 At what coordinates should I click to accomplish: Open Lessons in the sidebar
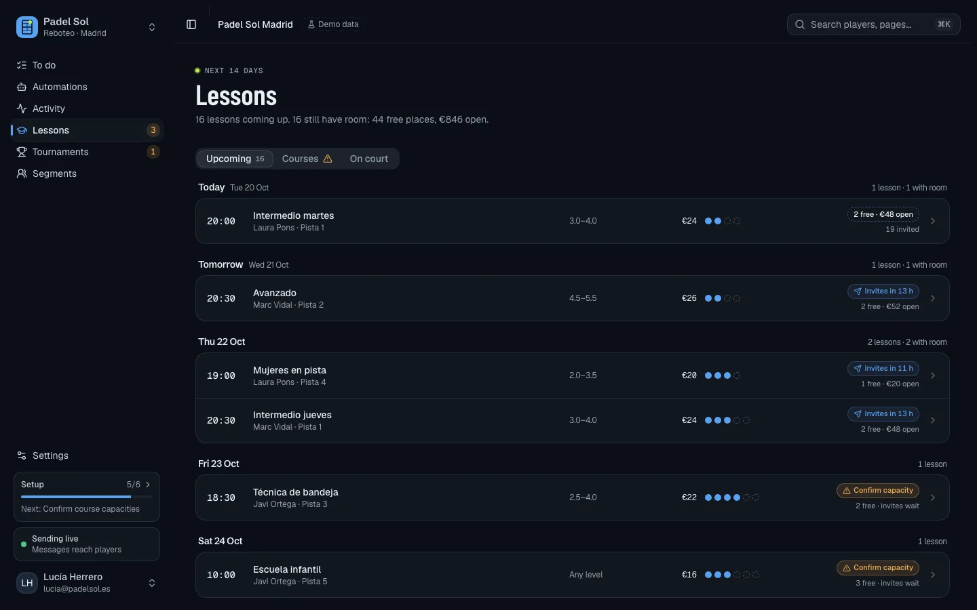pos(87,130)
